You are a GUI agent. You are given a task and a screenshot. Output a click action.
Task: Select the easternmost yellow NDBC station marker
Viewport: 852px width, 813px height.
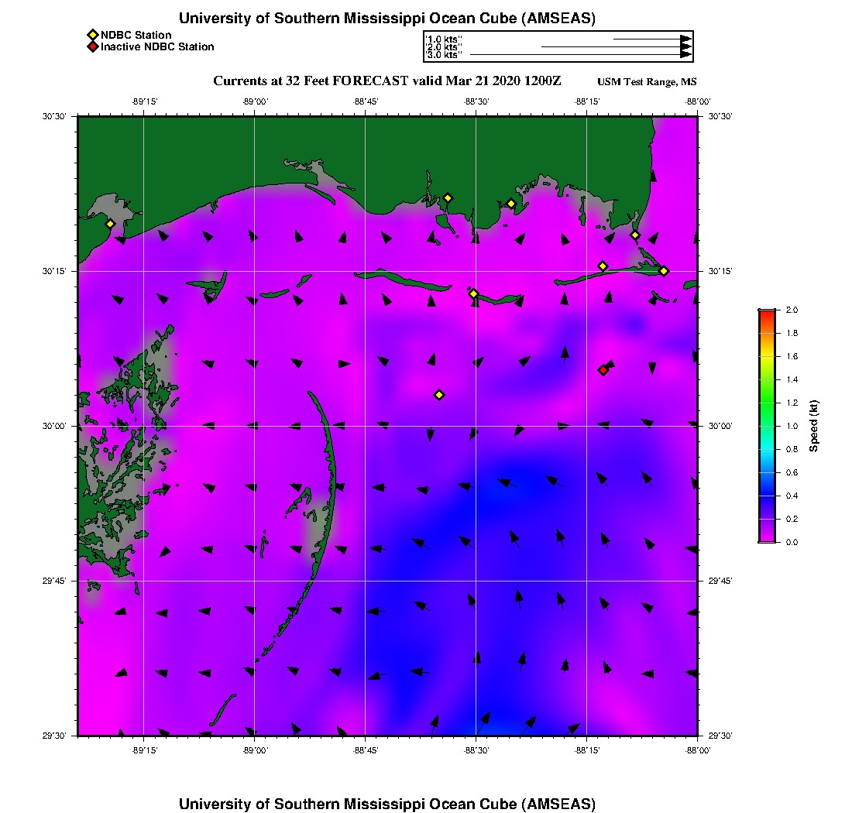click(x=664, y=270)
